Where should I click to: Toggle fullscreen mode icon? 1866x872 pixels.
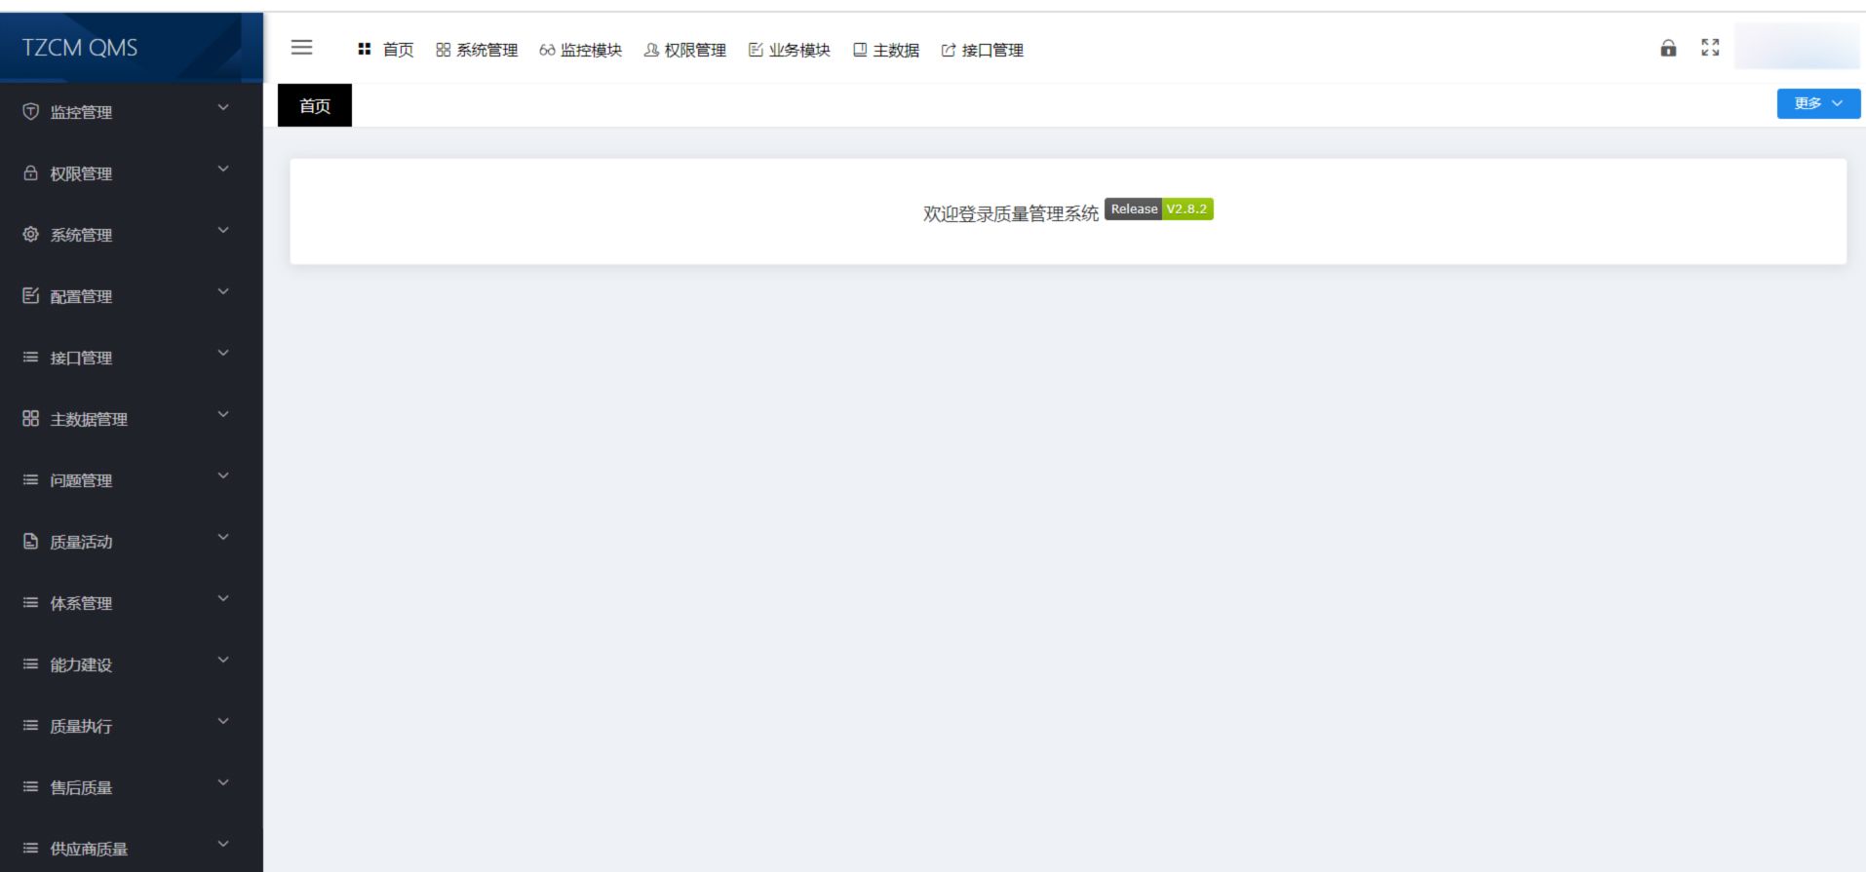[1710, 48]
